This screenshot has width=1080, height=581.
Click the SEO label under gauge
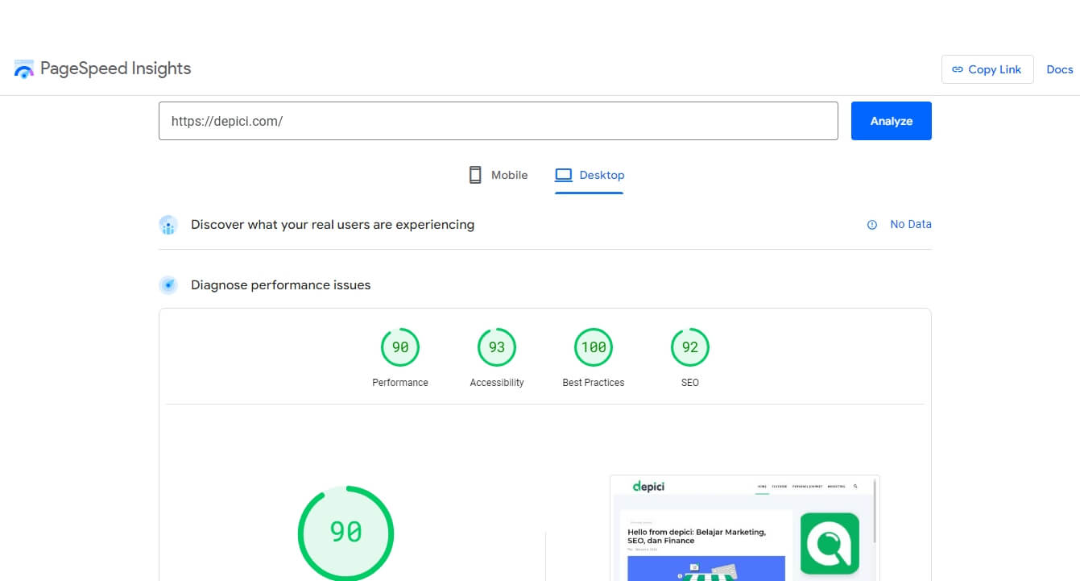pyautogui.click(x=690, y=383)
